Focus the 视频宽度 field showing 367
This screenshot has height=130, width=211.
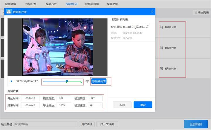tap(64, 98)
